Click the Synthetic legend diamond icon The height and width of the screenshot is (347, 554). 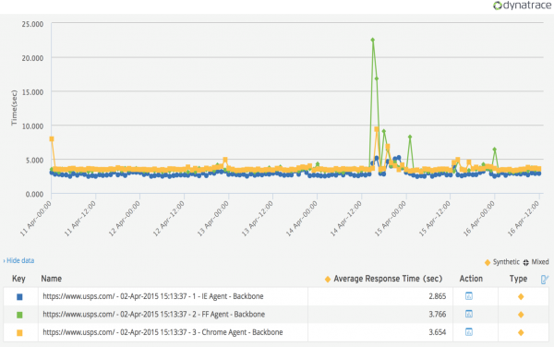pyautogui.click(x=488, y=262)
